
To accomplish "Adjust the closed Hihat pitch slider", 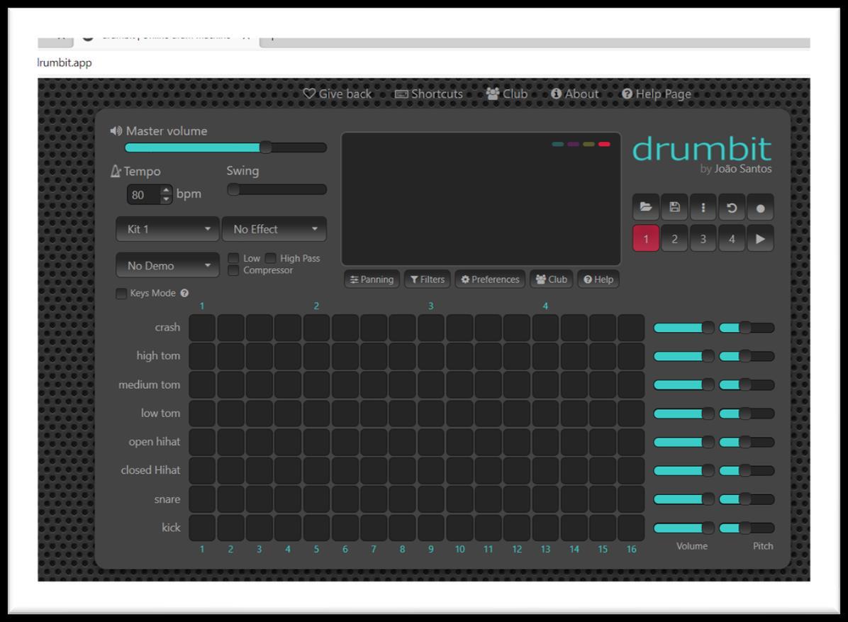I will [747, 470].
